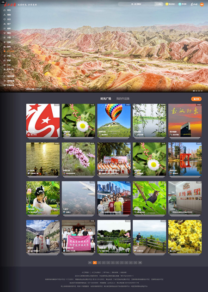The image size is (208, 292).
Task: Open the hot air balloon album thumbnail
Action: pyautogui.click(x=114, y=121)
